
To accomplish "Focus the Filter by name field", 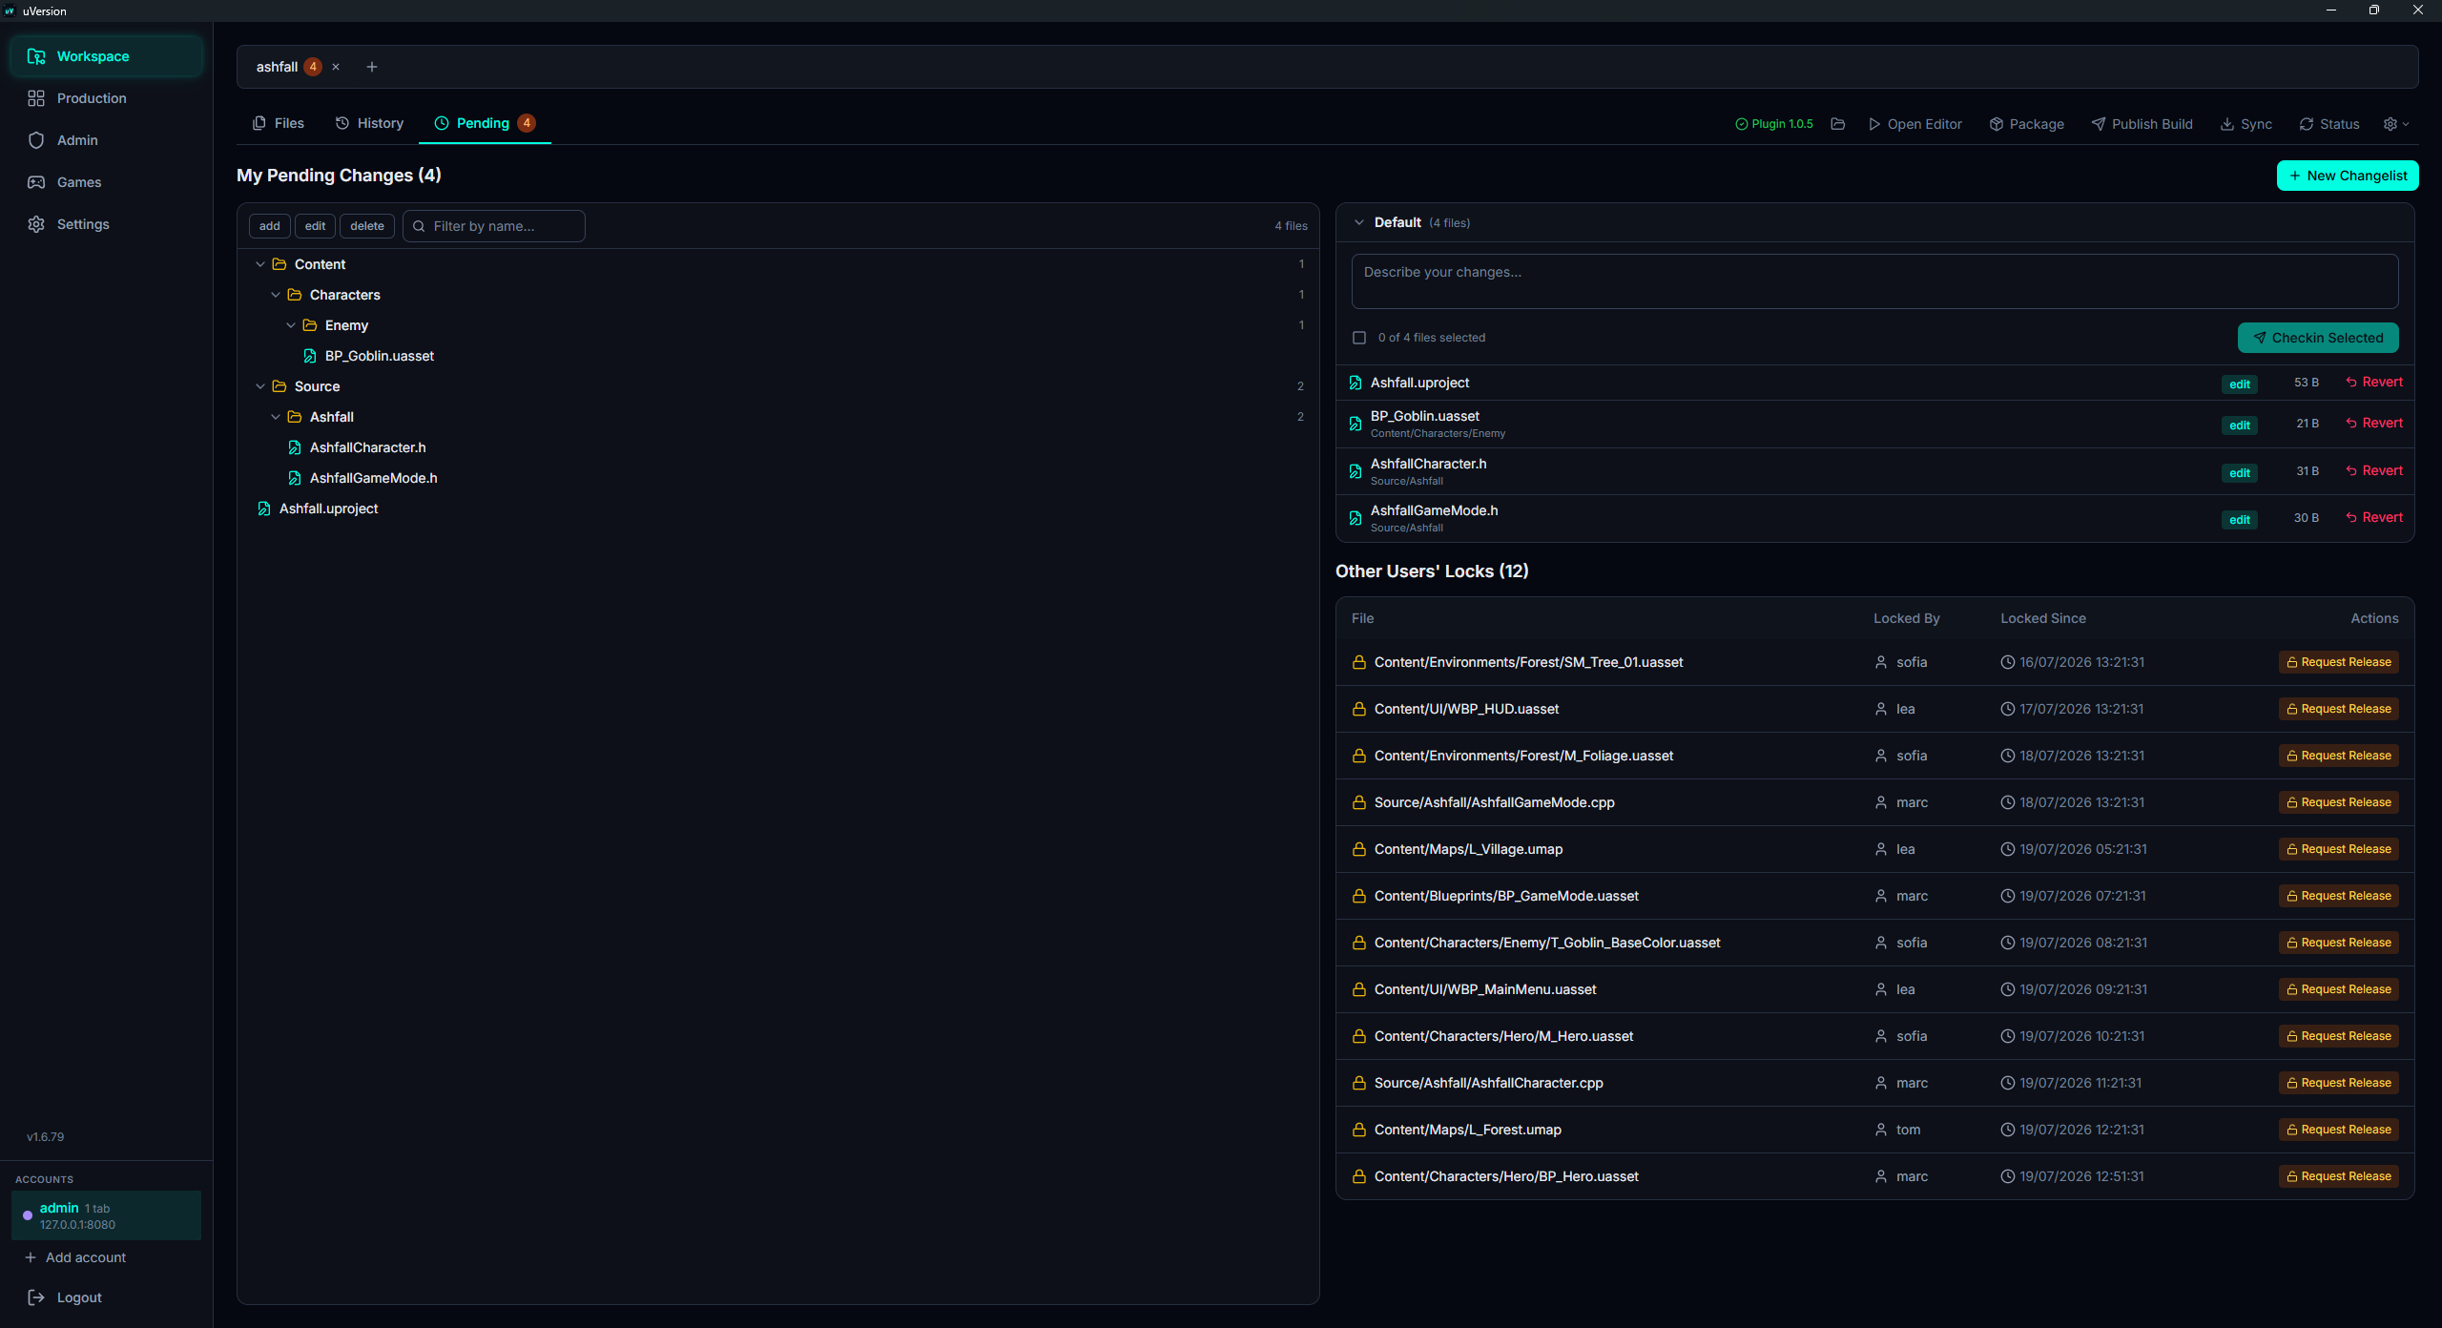I will point(494,226).
